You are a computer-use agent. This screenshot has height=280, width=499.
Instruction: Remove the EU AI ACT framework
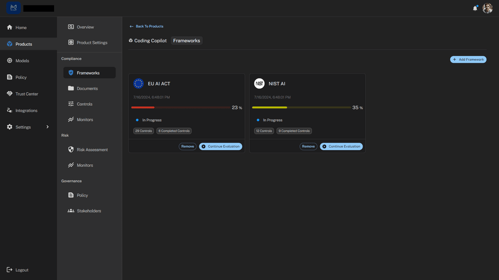tap(188, 146)
